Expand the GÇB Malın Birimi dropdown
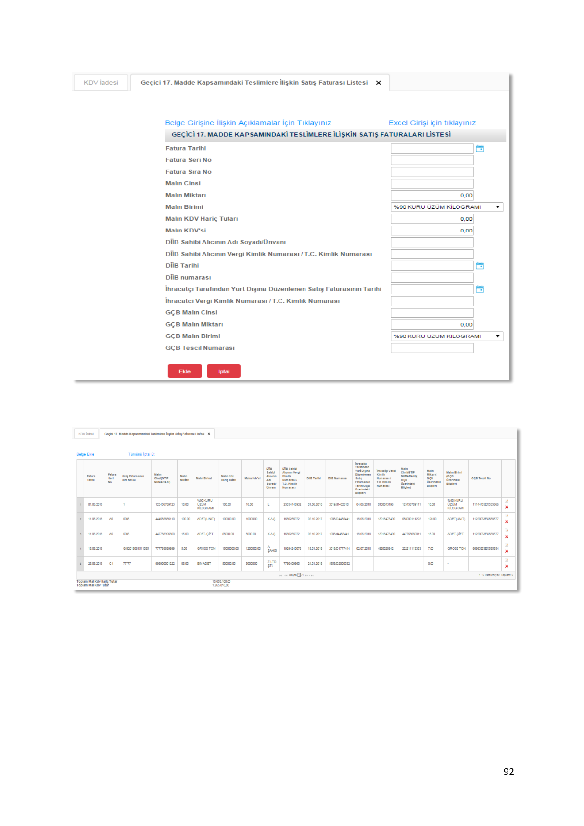Viewport: 584px width, 826px height. (447, 336)
